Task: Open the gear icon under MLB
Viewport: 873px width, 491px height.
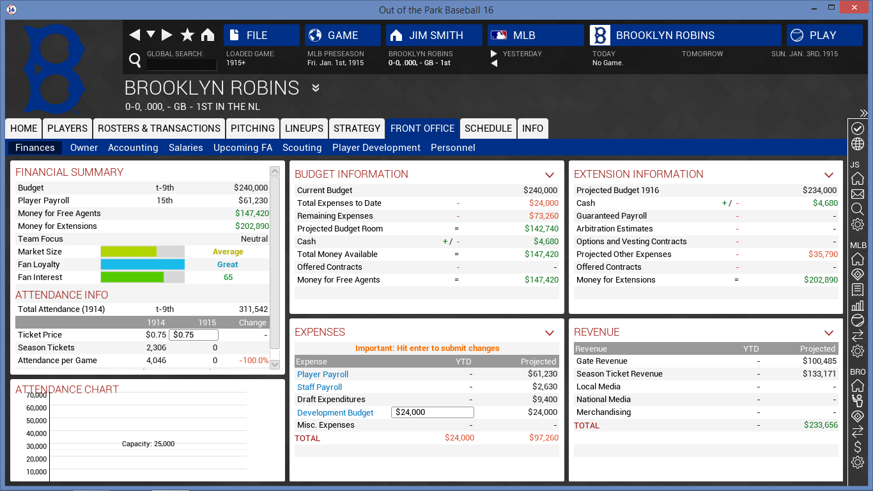Action: pyautogui.click(x=858, y=351)
